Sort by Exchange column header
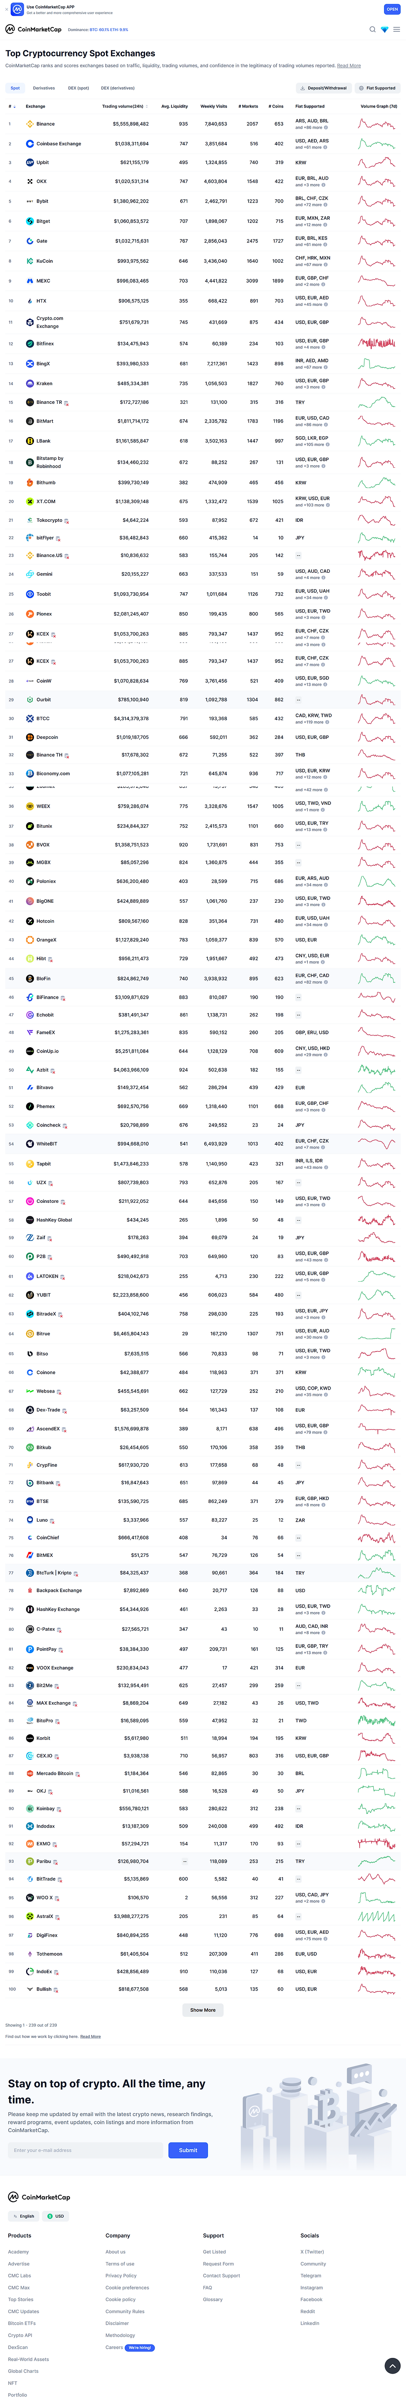 [35, 106]
